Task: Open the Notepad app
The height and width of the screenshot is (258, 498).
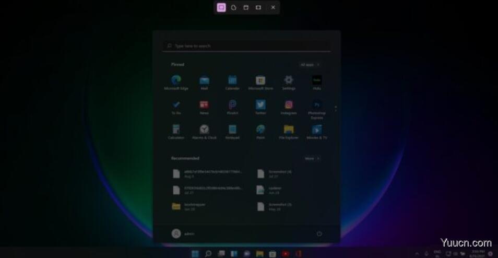Action: pos(232,133)
